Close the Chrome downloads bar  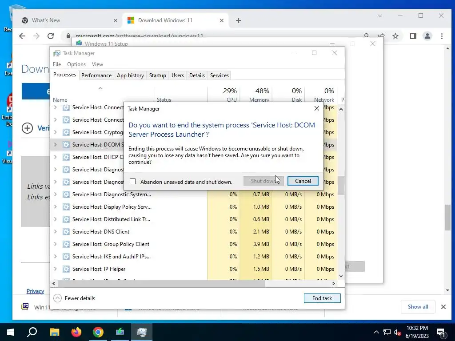click(x=443, y=307)
